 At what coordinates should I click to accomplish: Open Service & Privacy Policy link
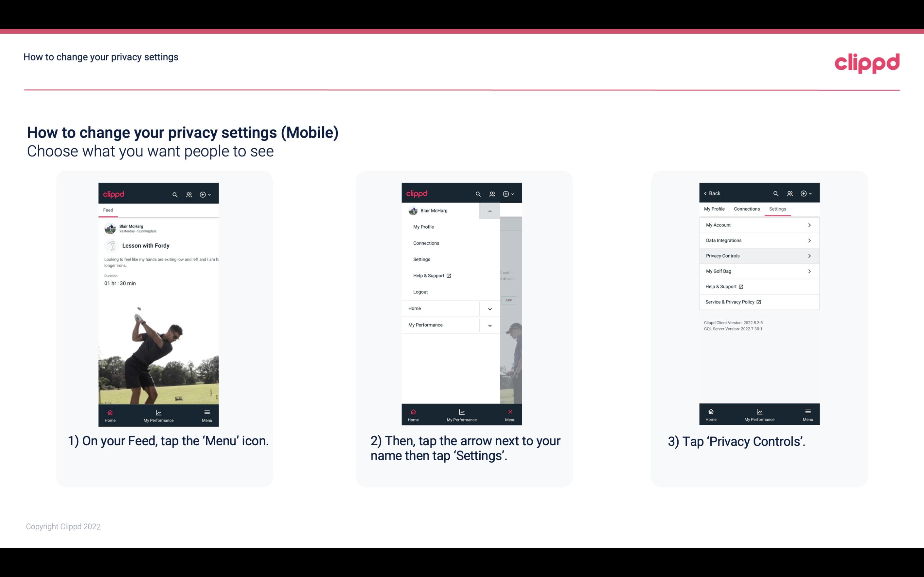(732, 302)
